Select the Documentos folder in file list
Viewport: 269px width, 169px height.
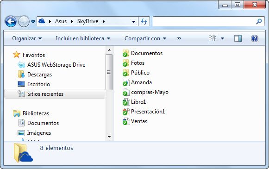[x=147, y=53]
